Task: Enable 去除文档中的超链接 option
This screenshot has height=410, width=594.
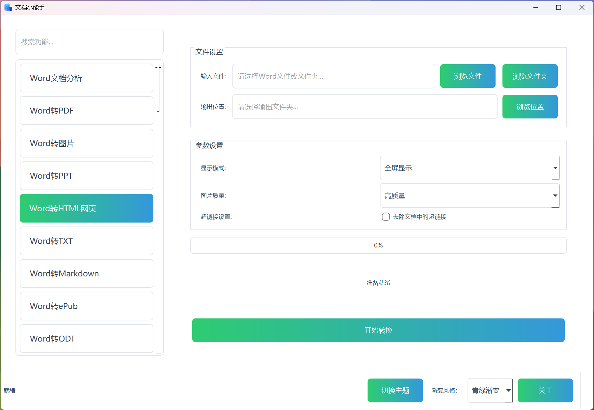Action: click(x=386, y=217)
